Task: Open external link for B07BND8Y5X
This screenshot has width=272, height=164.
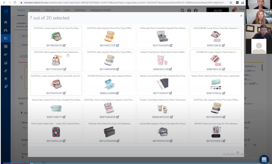Action: point(64,45)
